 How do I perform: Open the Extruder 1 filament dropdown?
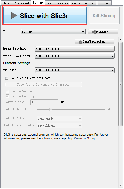pos(75,70)
